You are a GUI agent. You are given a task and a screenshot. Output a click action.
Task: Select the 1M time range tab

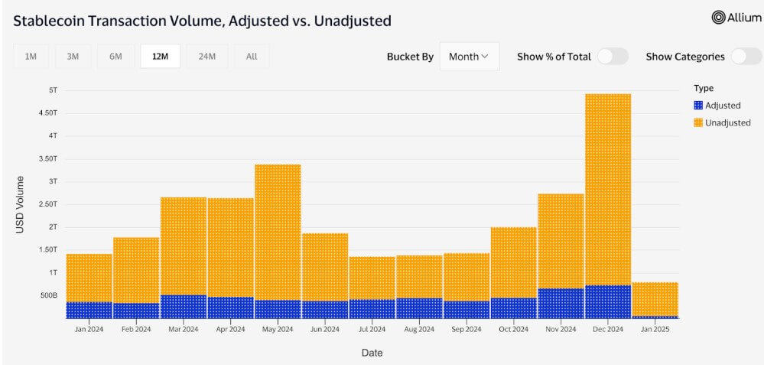pos(31,57)
